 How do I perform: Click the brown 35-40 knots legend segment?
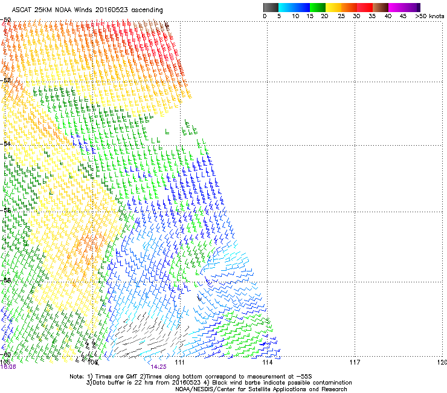[381, 7]
